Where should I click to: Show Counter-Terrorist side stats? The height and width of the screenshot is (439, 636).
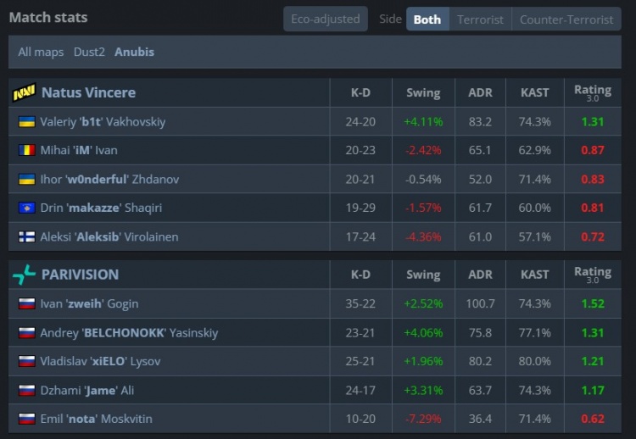(566, 19)
